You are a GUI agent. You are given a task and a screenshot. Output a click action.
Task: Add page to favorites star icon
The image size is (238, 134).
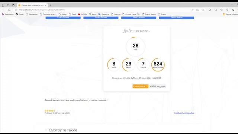point(203,10)
